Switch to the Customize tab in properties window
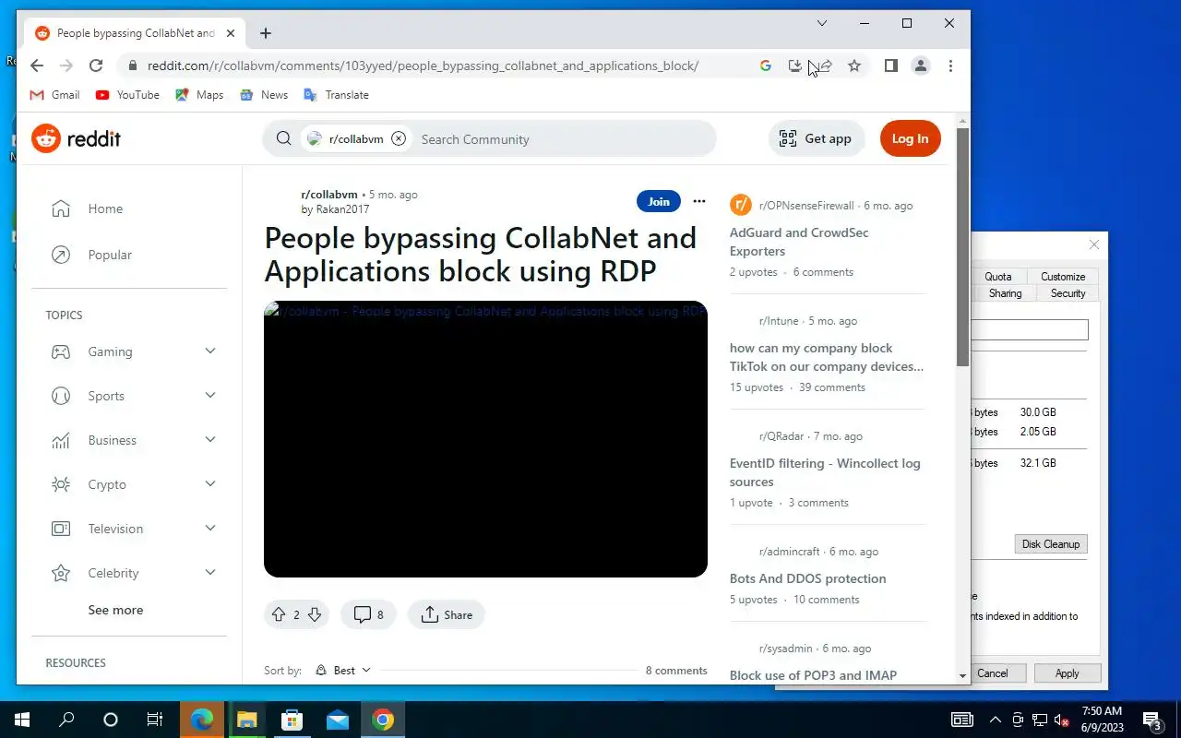Viewport: 1181px width, 738px height. pos(1063,277)
